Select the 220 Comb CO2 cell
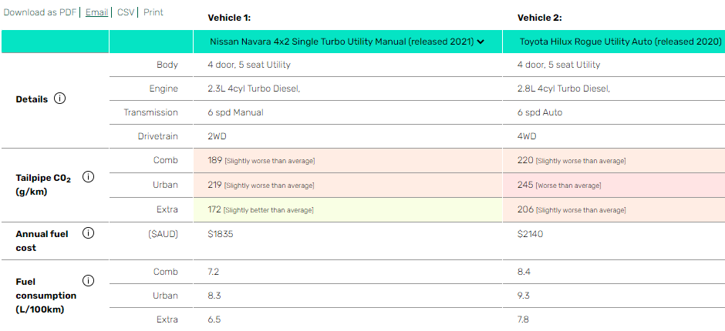Image resolution: width=725 pixels, height=331 pixels. (614, 161)
